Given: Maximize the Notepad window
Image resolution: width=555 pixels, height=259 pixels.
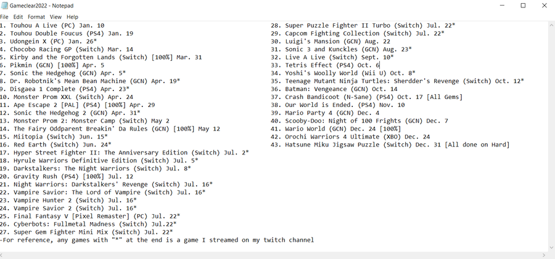Looking at the screenshot, I should coord(523,6).
